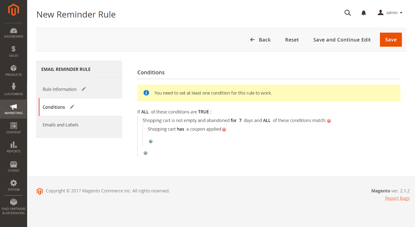The height and width of the screenshot is (227, 415).
Task: Click the 'New Reminder Rule' page title
Action: (x=76, y=15)
